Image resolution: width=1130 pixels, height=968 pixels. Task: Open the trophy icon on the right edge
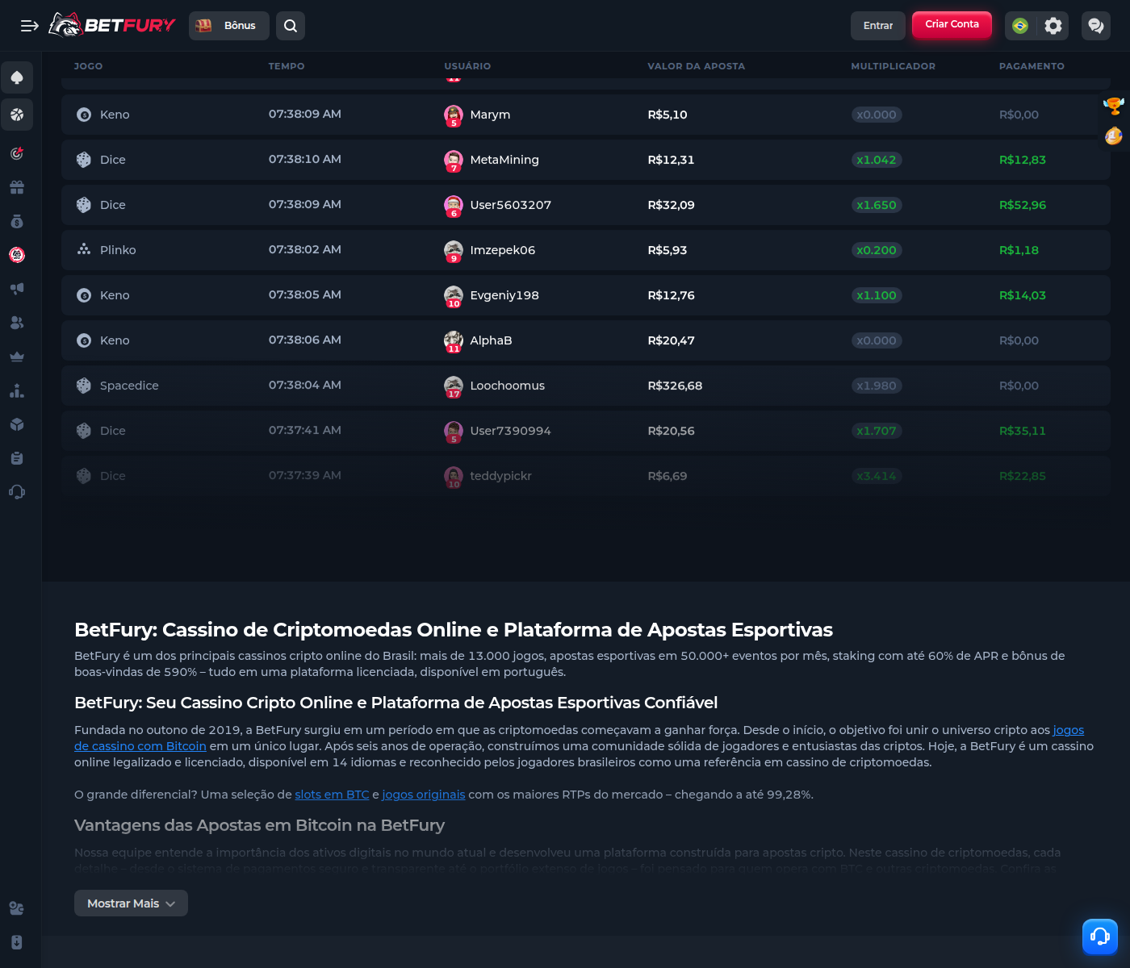pos(1114,106)
